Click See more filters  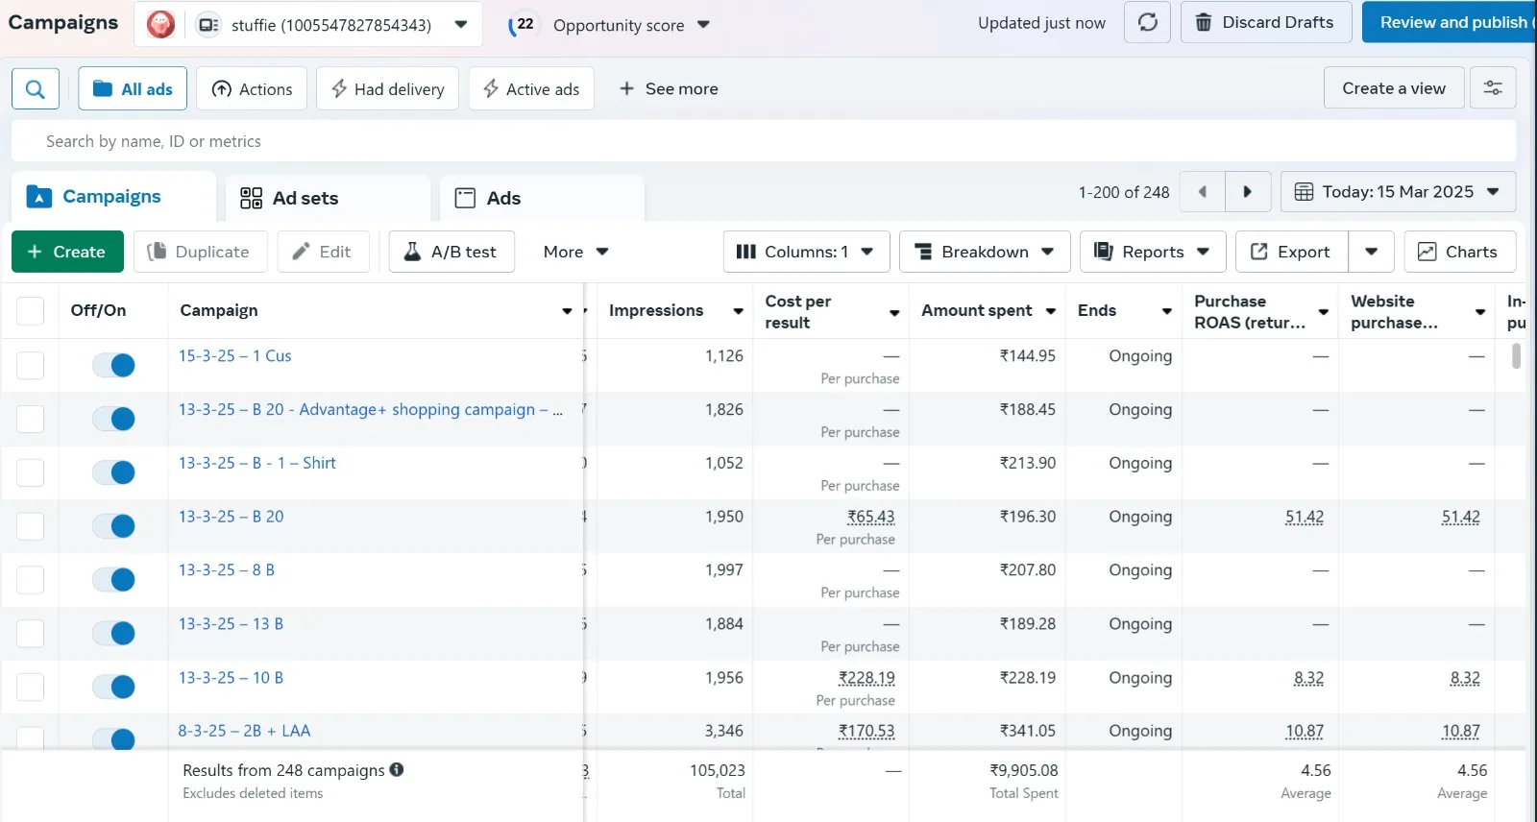click(x=669, y=88)
